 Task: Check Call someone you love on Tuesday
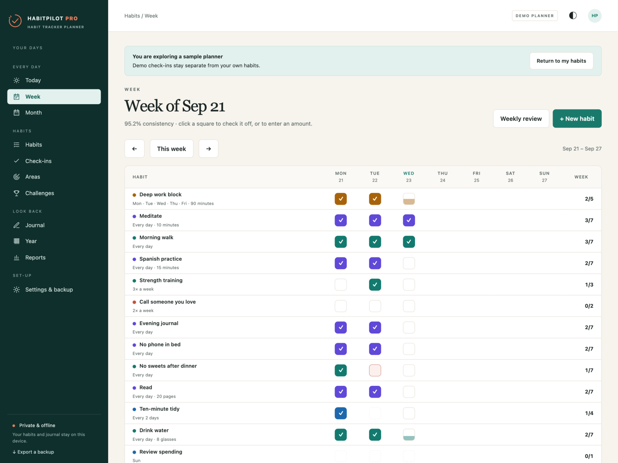click(375, 306)
